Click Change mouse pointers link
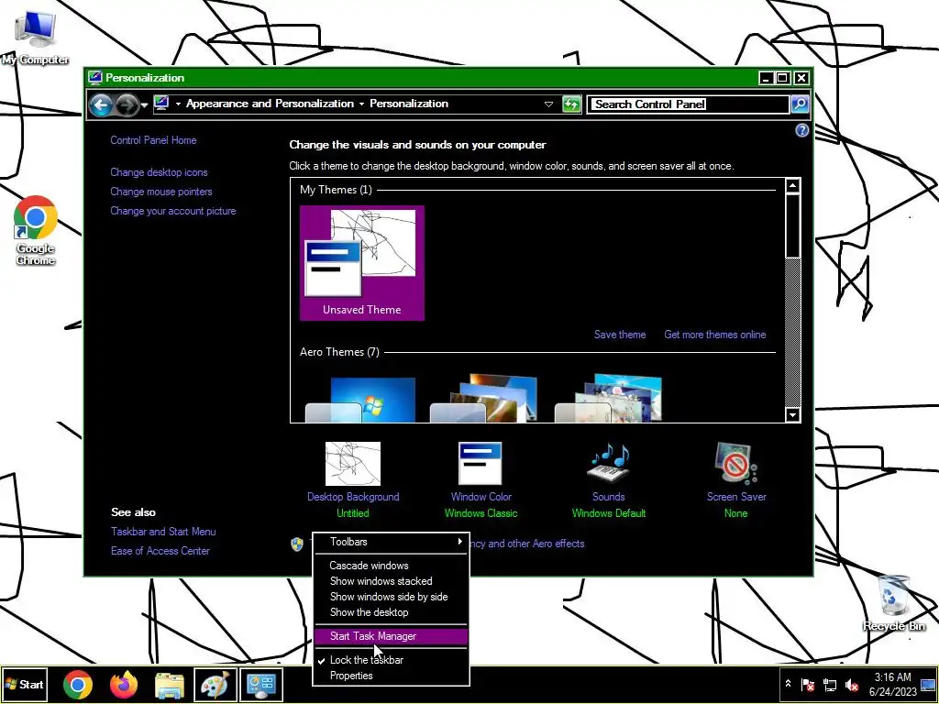Image resolution: width=939 pixels, height=704 pixels. tap(161, 192)
